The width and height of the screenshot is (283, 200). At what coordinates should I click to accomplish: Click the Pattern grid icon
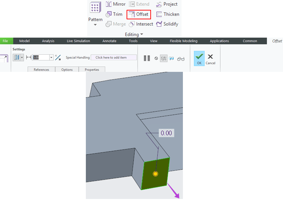[95, 8]
